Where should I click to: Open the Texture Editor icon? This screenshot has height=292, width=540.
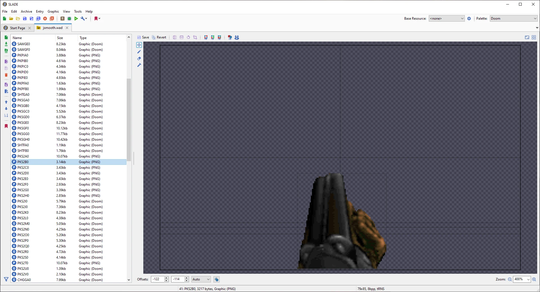63,19
